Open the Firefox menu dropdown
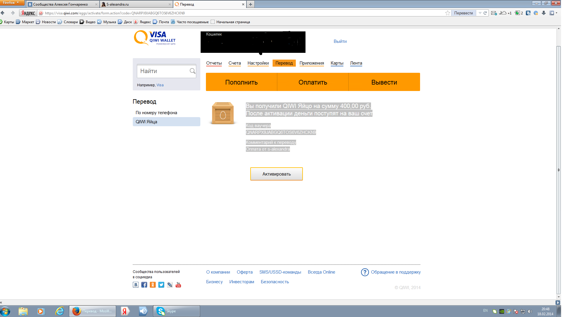Image resolution: width=564 pixels, height=317 pixels. coord(11,3)
